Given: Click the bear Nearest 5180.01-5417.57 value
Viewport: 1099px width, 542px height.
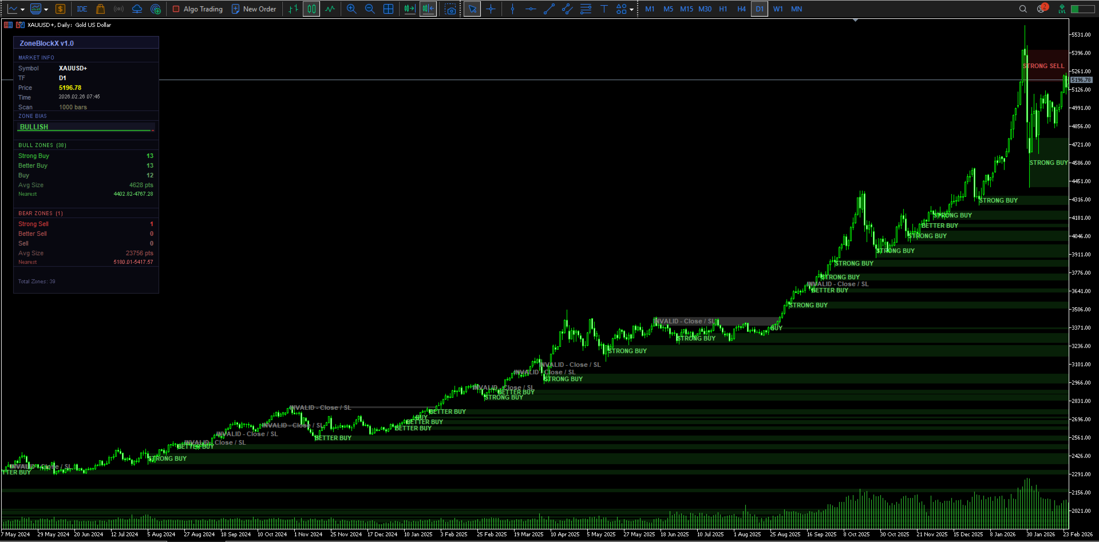Looking at the screenshot, I should [x=133, y=262].
